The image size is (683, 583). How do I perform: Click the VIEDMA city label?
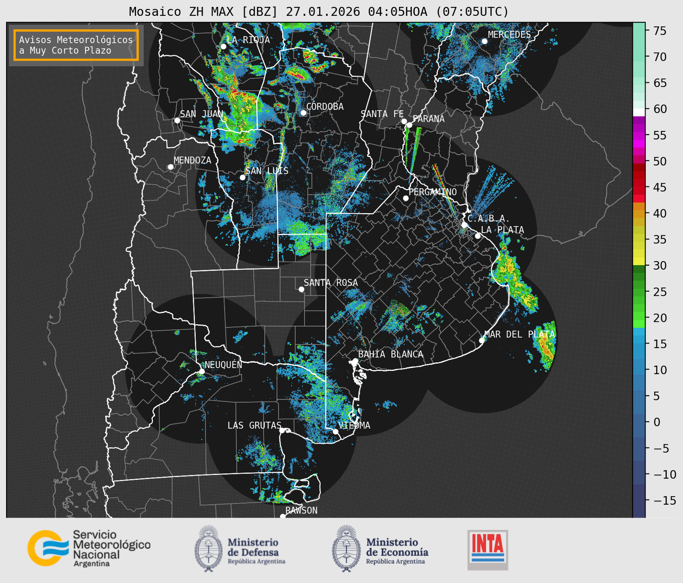(354, 425)
